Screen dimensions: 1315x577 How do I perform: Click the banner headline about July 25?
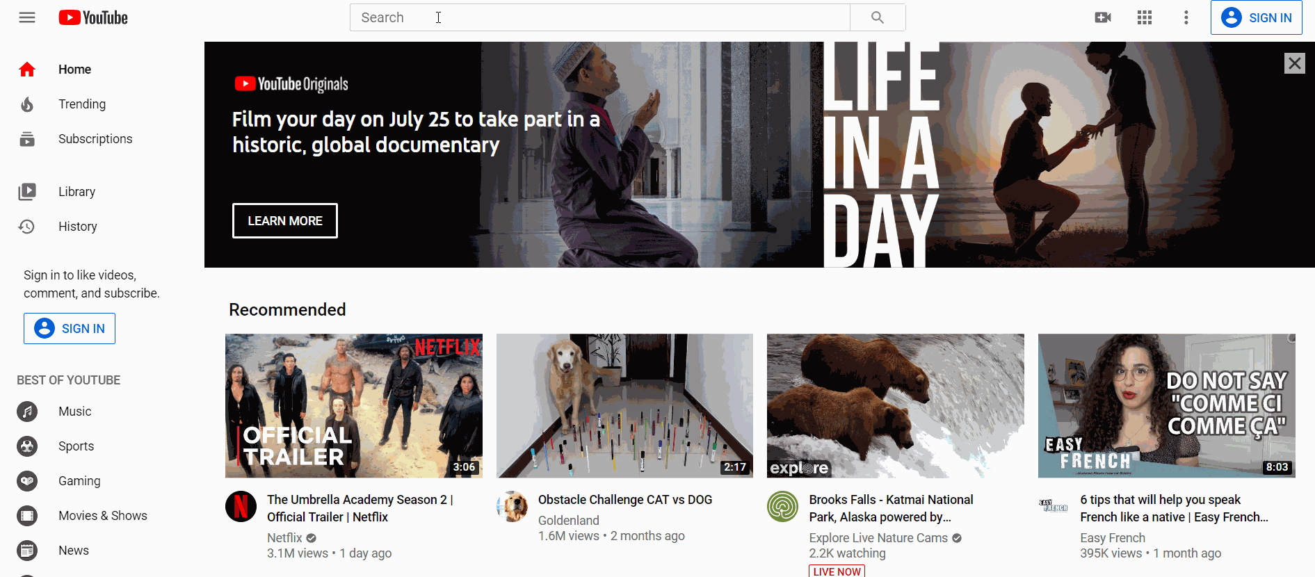point(416,132)
